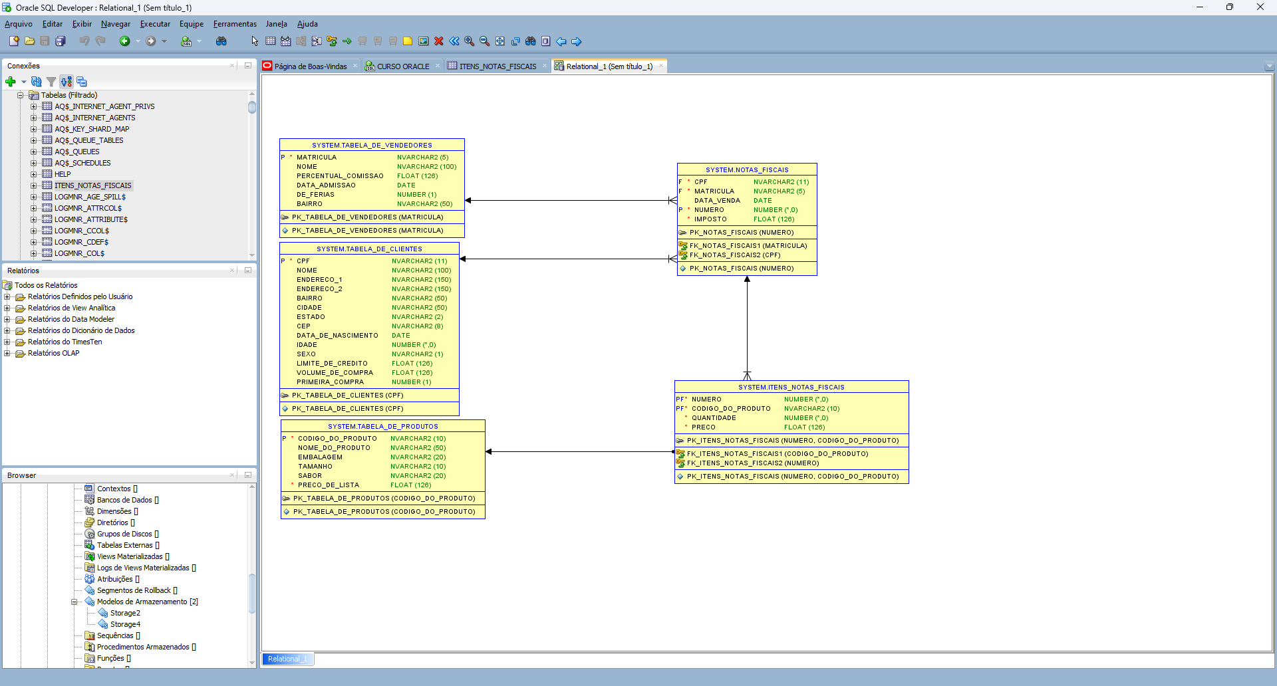Open the SQL Worksheet icon in the toolbar

pyautogui.click(x=186, y=41)
